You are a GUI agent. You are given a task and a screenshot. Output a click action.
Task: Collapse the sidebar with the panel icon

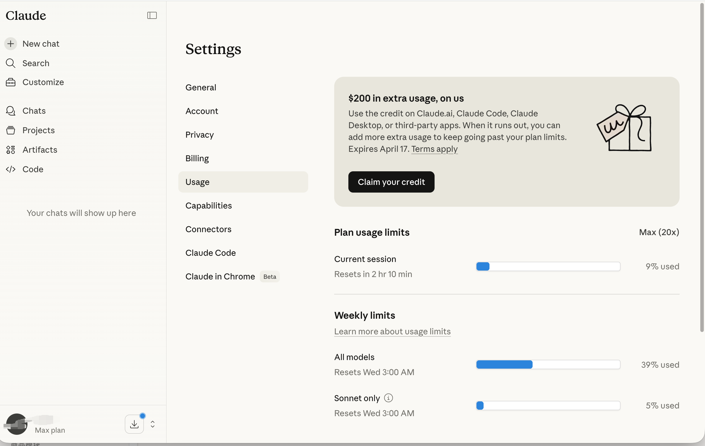[x=152, y=15]
